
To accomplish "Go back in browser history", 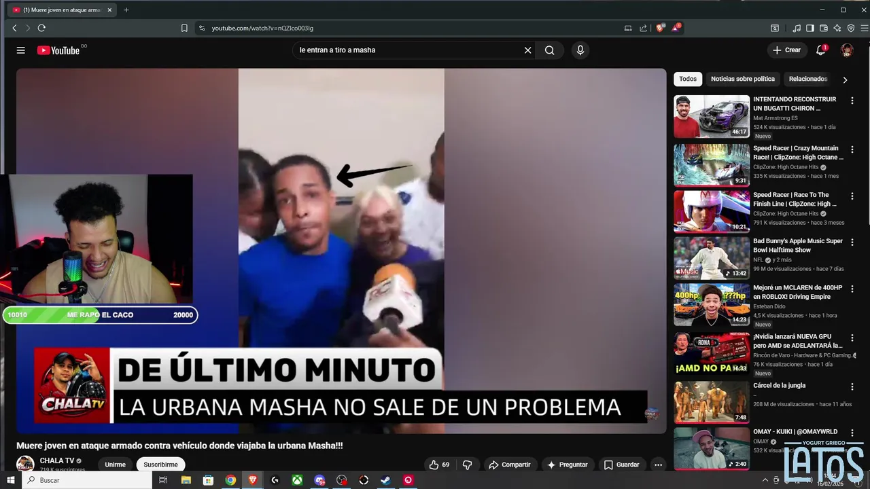I will point(14,28).
